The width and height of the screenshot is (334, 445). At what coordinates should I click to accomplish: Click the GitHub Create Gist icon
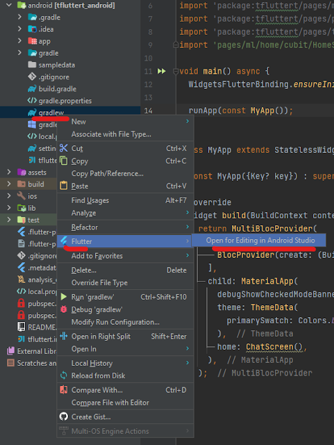coord(64,416)
